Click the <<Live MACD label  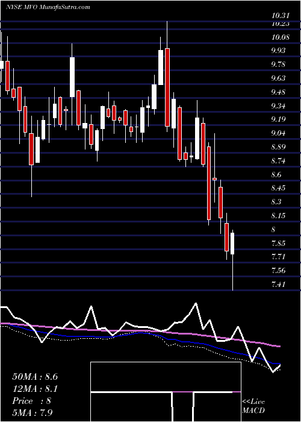point(253,406)
